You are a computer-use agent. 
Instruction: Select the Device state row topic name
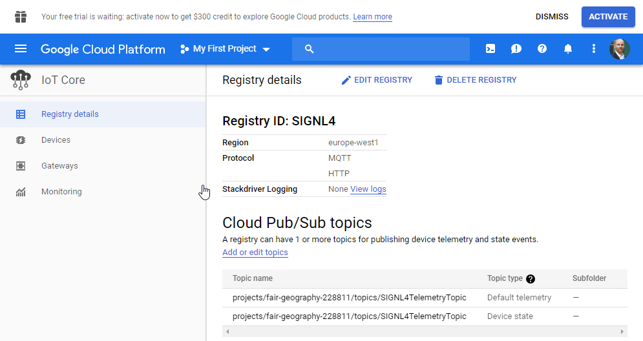[350, 316]
